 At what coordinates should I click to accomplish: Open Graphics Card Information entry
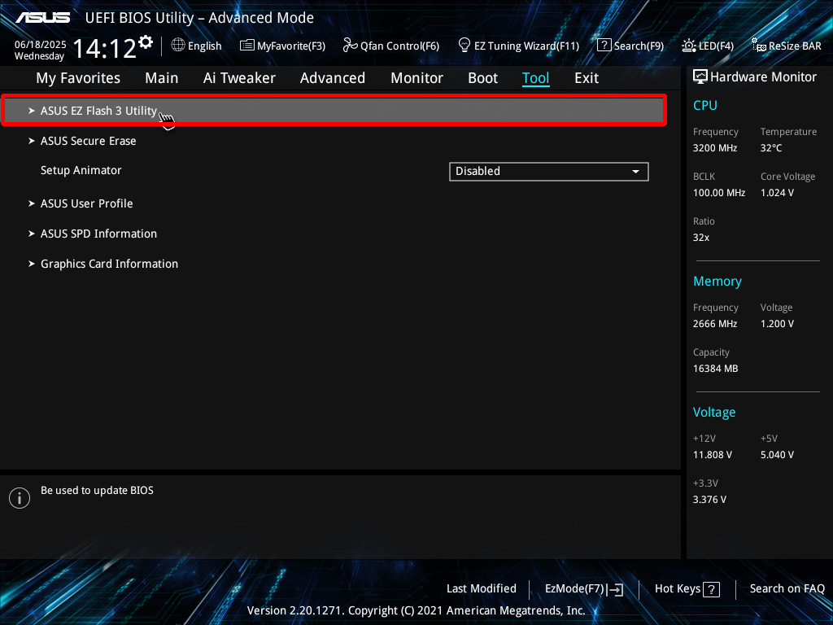tap(110, 264)
